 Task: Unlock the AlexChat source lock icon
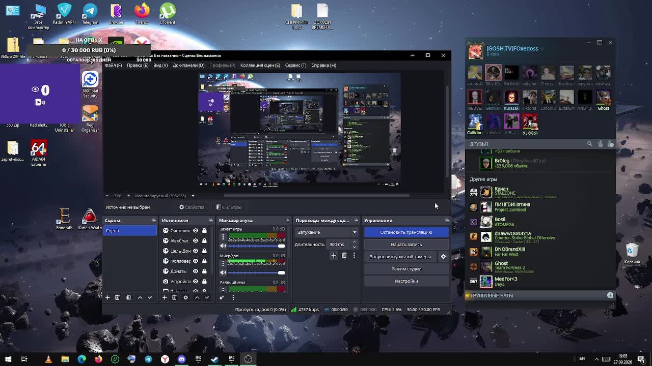point(204,240)
